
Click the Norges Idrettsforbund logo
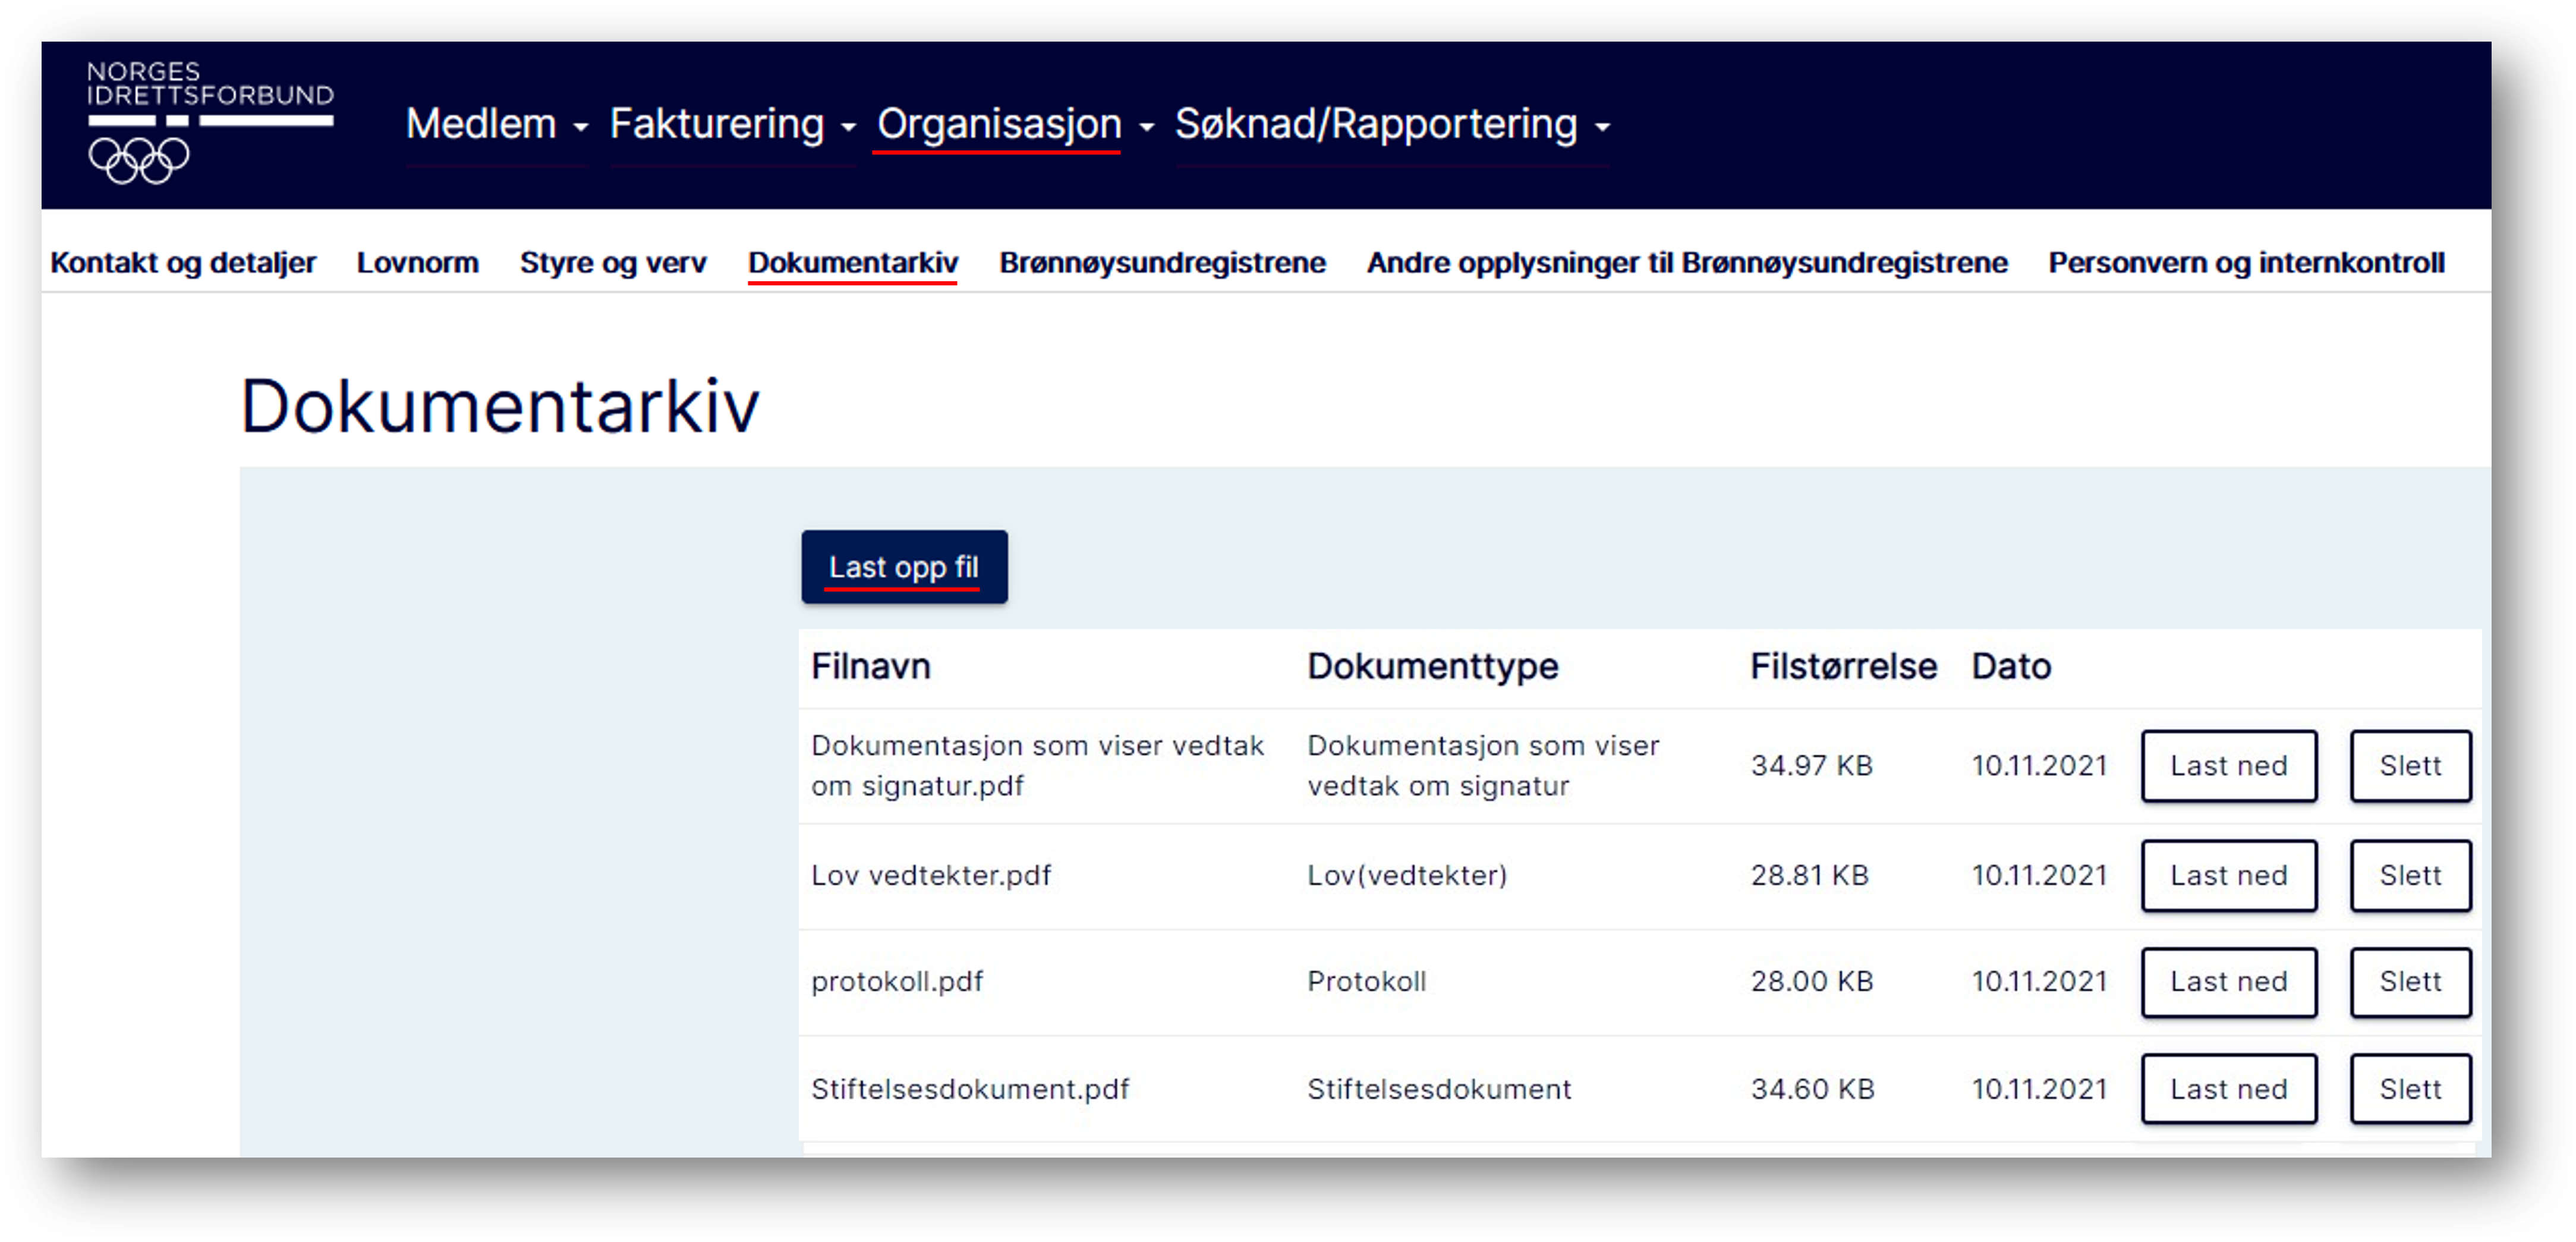click(x=210, y=122)
